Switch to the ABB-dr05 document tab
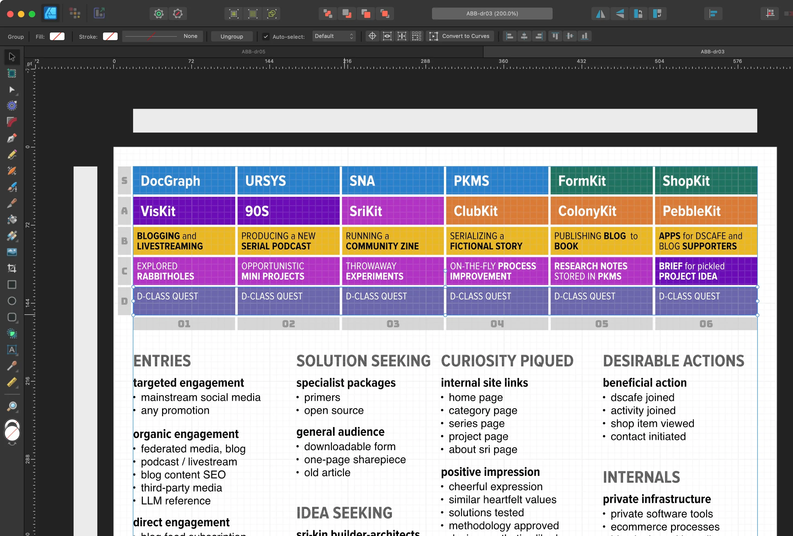Image resolution: width=793 pixels, height=536 pixels. click(x=253, y=51)
